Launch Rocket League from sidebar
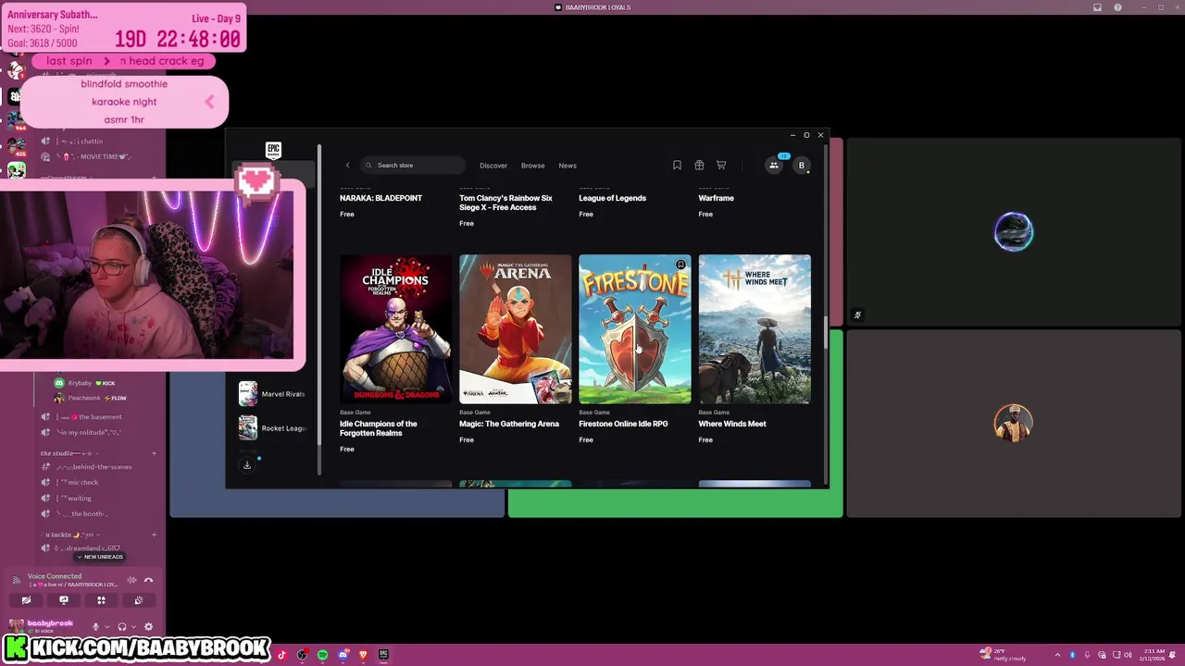This screenshot has width=1185, height=666. pyautogui.click(x=271, y=428)
